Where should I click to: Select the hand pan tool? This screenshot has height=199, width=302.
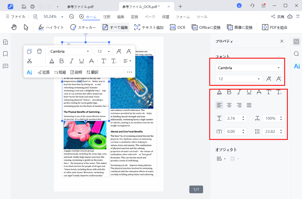[x=14, y=27]
